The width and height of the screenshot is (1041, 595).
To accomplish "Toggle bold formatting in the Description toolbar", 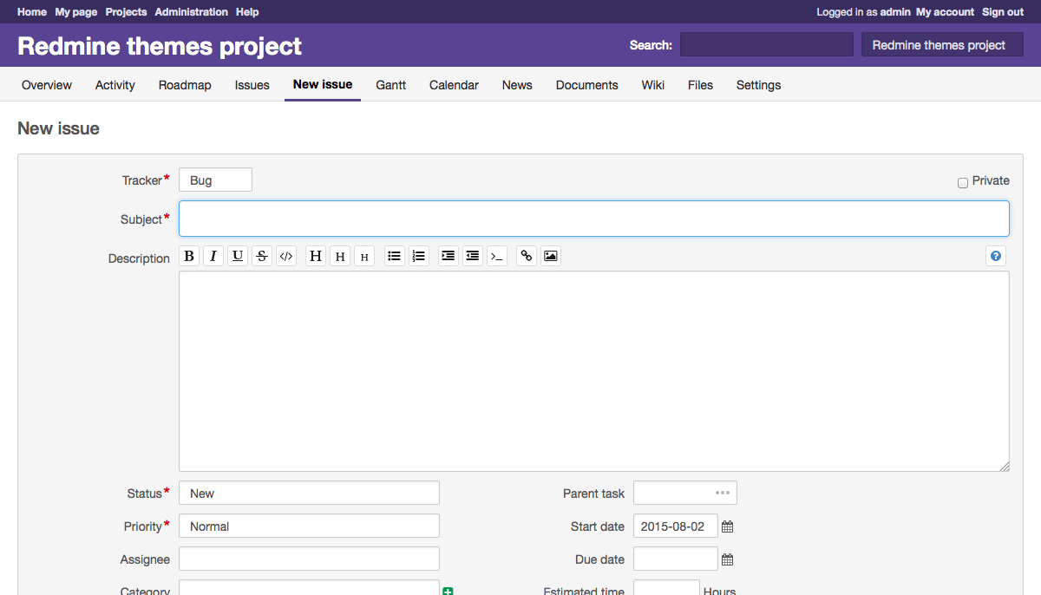I will pos(189,255).
